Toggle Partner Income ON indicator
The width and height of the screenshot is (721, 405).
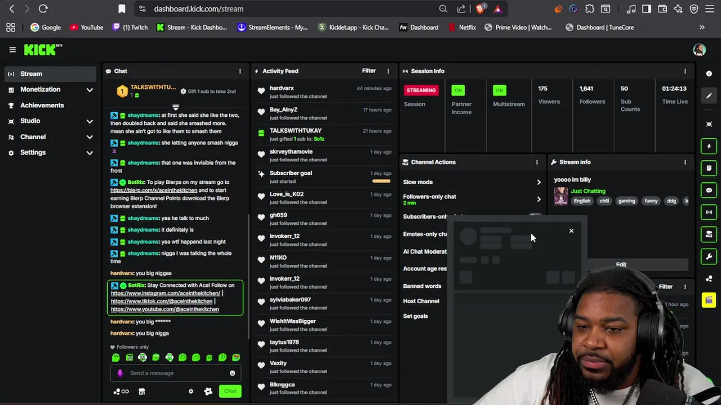[x=458, y=90]
